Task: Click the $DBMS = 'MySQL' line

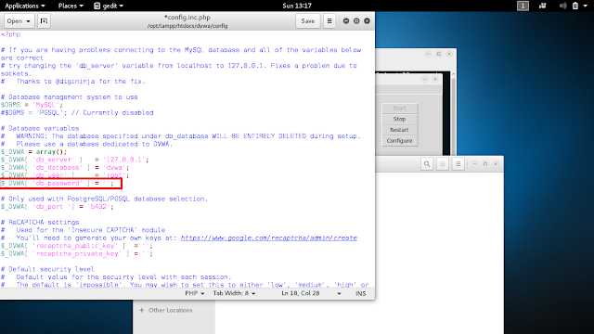Action: pos(32,105)
